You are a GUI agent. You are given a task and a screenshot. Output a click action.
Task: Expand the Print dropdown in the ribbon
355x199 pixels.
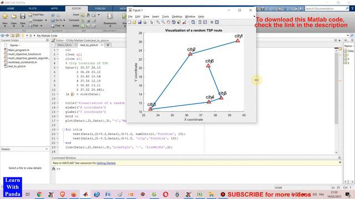(x=41, y=26)
